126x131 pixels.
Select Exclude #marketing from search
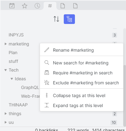(81, 83)
